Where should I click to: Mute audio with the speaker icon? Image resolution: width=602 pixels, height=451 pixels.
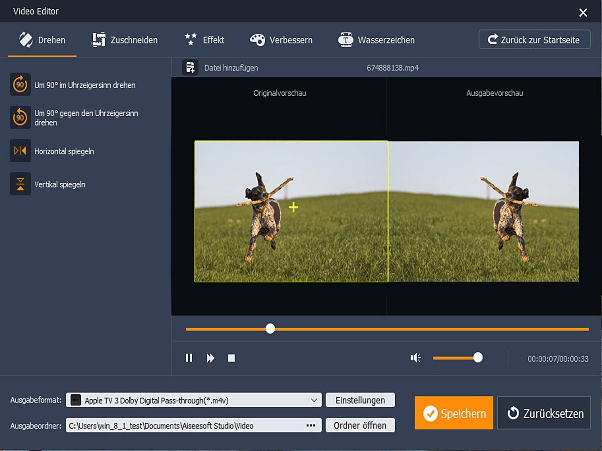(415, 358)
